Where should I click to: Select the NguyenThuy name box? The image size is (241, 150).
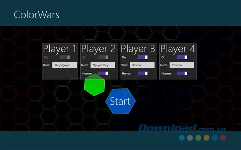point(103,65)
